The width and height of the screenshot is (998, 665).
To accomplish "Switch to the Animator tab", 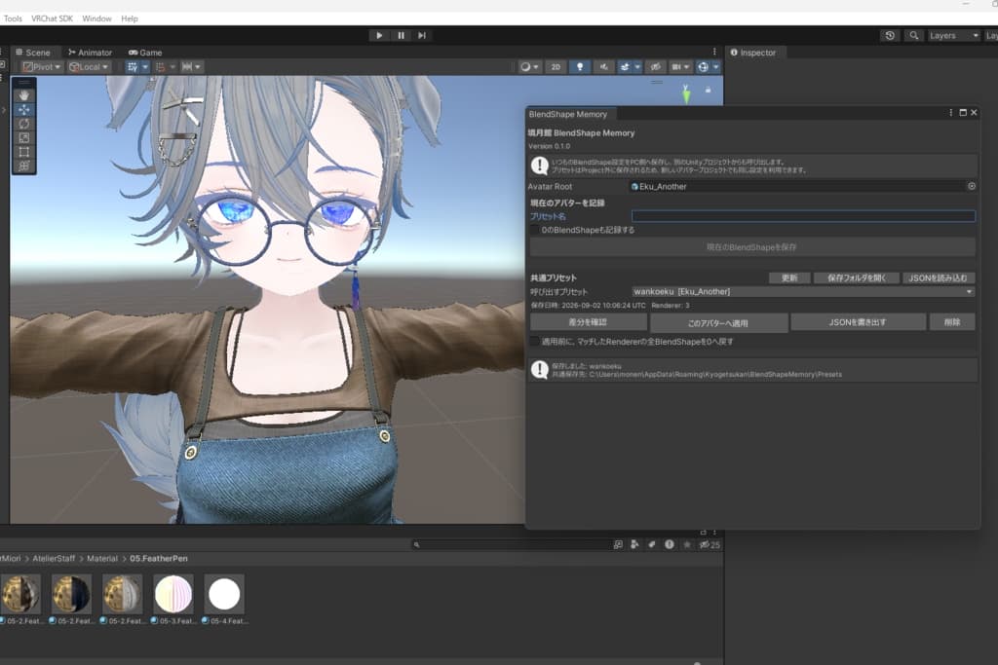I will 90,53.
